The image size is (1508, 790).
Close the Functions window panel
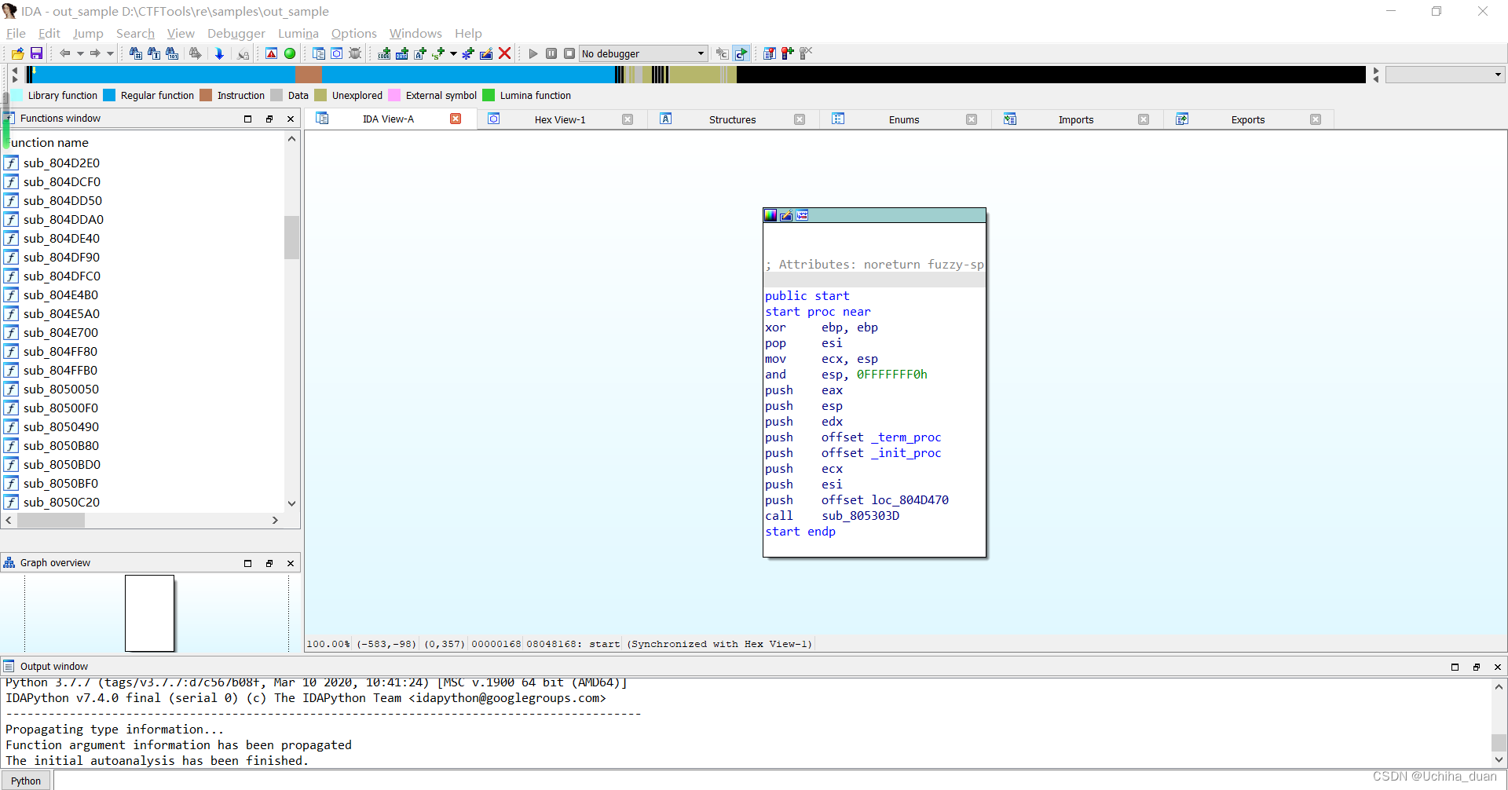(291, 119)
